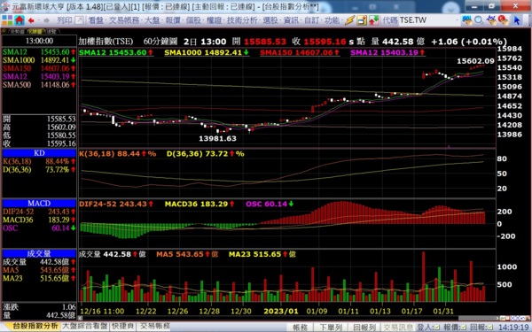The height and width of the screenshot is (332, 532).
Task: Click the blue arrow cursor tool icon
Action: coord(516,20)
